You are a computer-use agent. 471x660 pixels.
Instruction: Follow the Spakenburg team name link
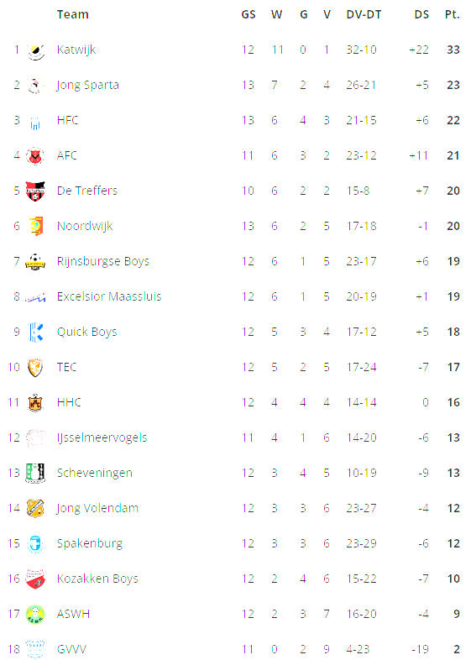pos(90,544)
